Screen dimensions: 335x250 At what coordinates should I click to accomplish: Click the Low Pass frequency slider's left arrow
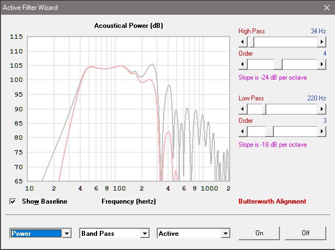(243, 109)
